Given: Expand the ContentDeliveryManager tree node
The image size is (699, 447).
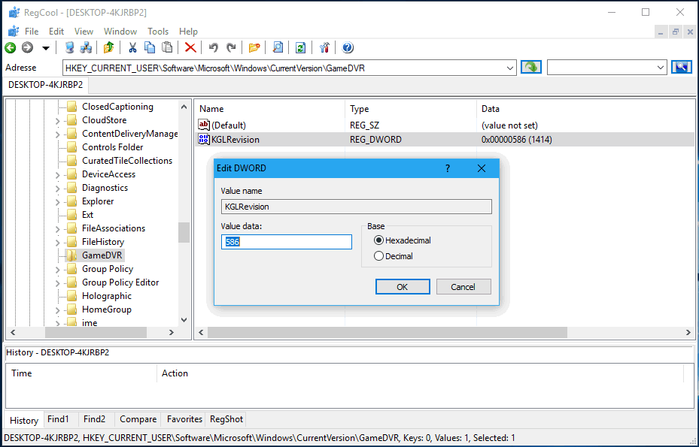Looking at the screenshot, I should [x=57, y=134].
